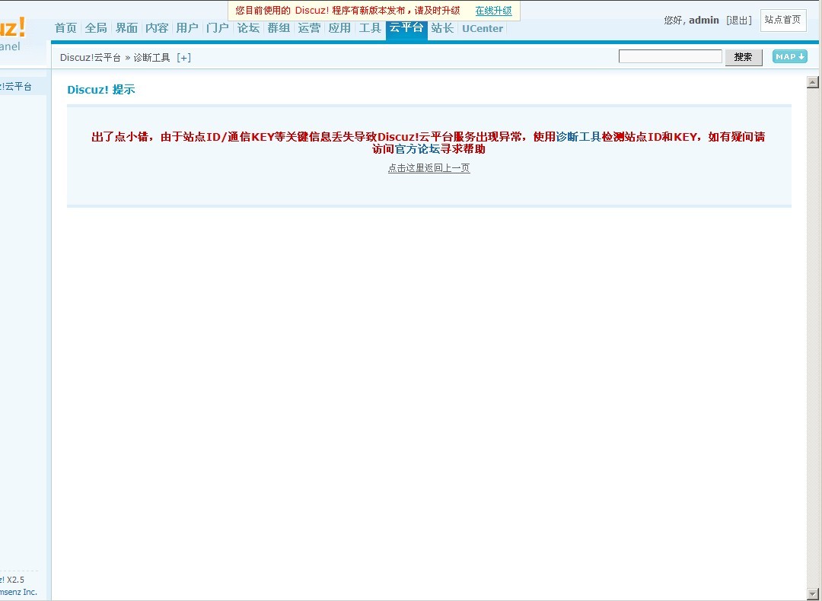Click the scrollbar up arrow
This screenshot has width=822, height=601.
813,81
